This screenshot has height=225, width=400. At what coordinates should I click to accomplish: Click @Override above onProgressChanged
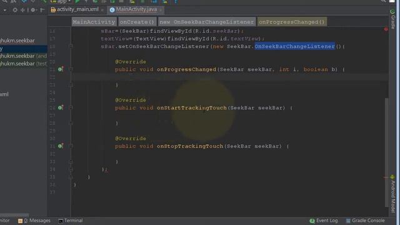(x=131, y=62)
